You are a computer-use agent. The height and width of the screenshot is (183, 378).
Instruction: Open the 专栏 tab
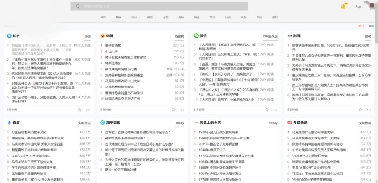pyautogui.click(x=259, y=17)
